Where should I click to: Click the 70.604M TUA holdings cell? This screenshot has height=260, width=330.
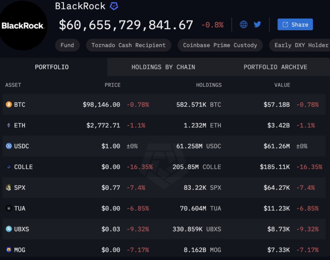[200, 208]
